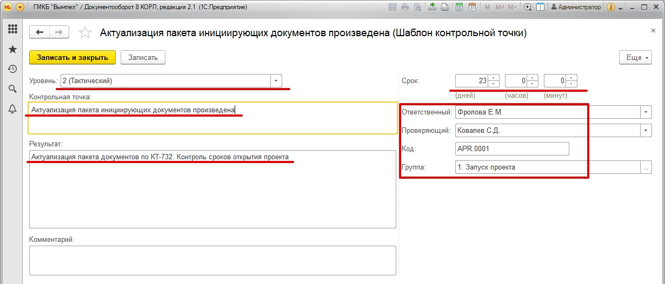Navigate back with left arrow button
665x284 pixels.
coord(39,32)
